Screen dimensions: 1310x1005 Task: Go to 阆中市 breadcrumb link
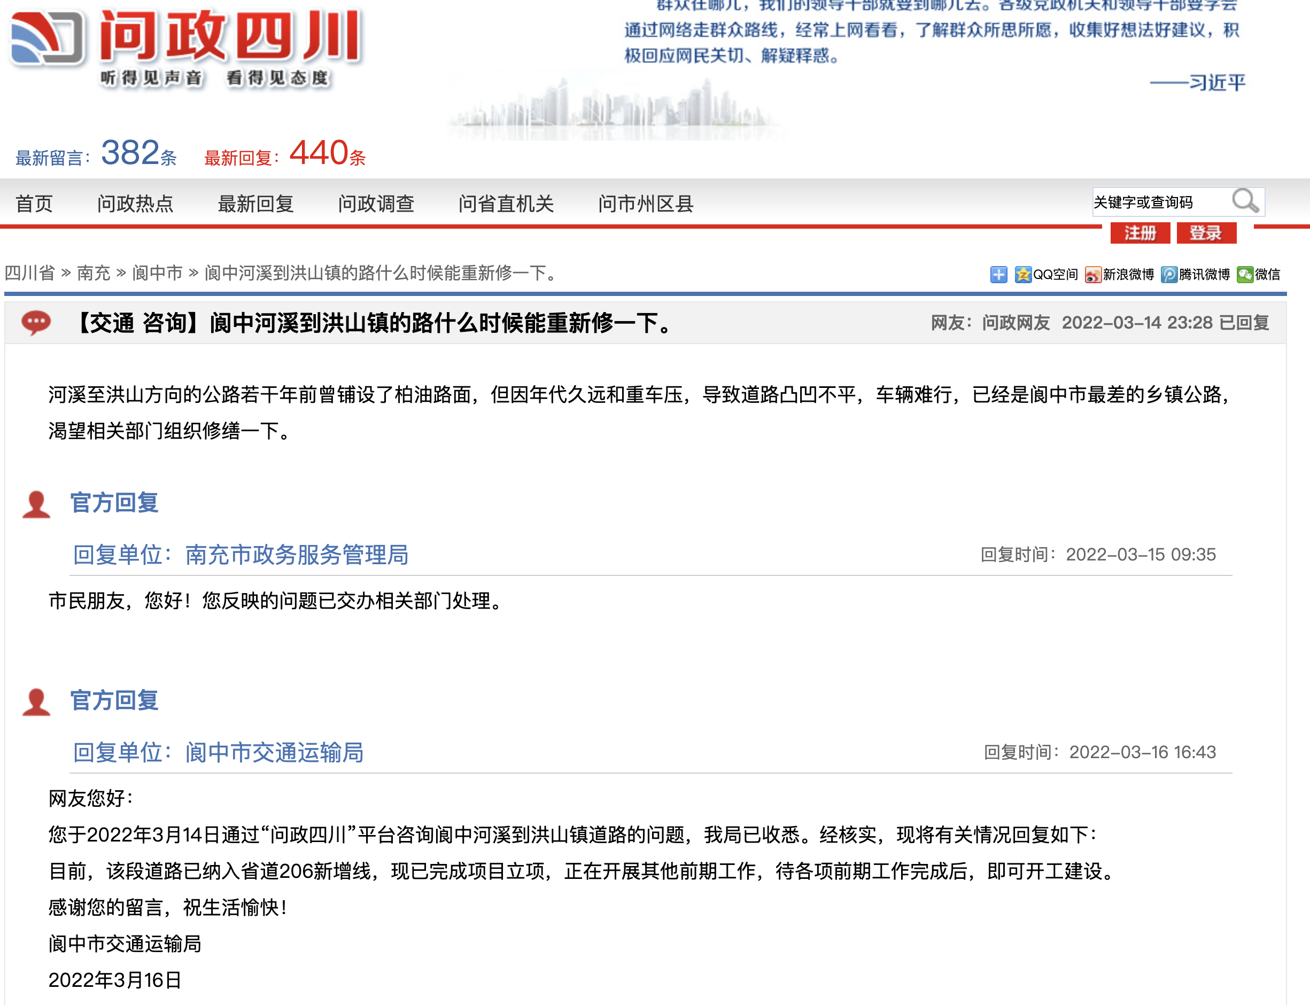point(157,274)
